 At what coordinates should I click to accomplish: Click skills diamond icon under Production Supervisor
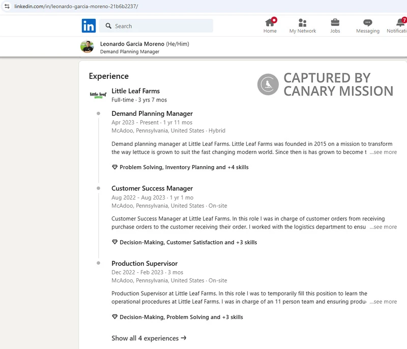pos(114,316)
